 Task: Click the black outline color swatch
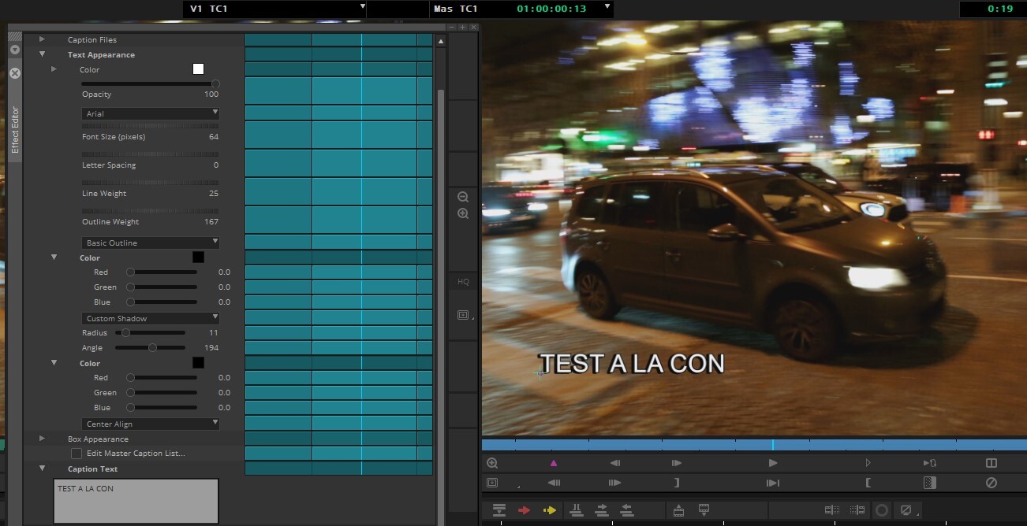pos(198,257)
